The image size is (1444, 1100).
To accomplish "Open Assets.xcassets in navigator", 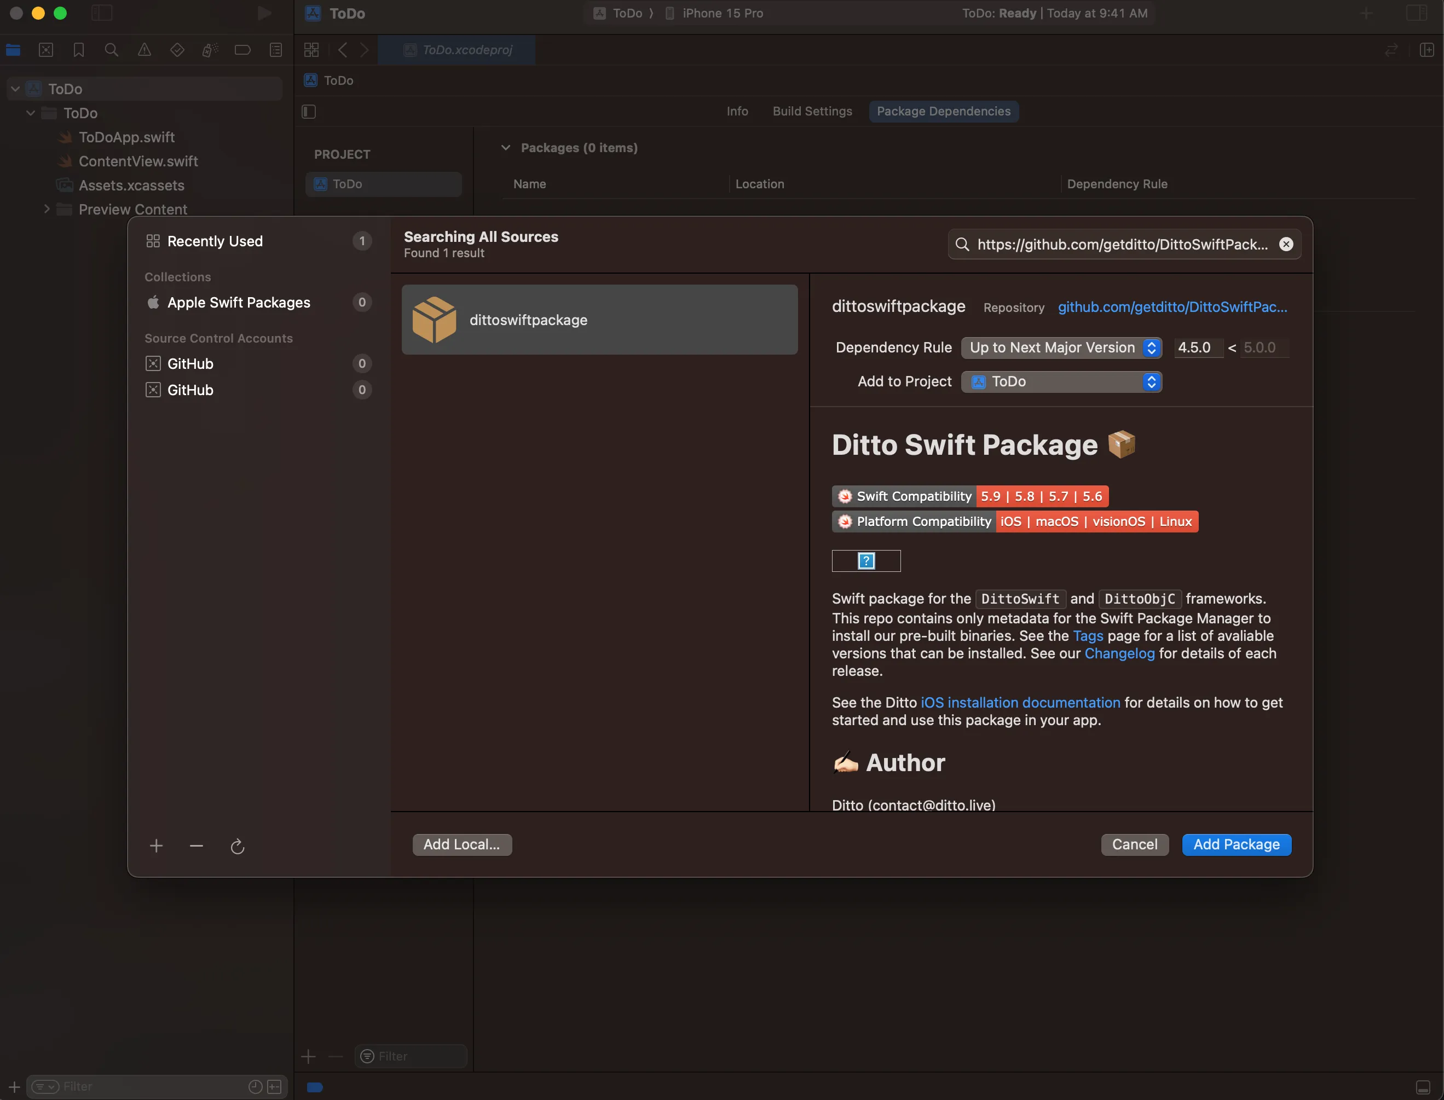I will tap(131, 186).
